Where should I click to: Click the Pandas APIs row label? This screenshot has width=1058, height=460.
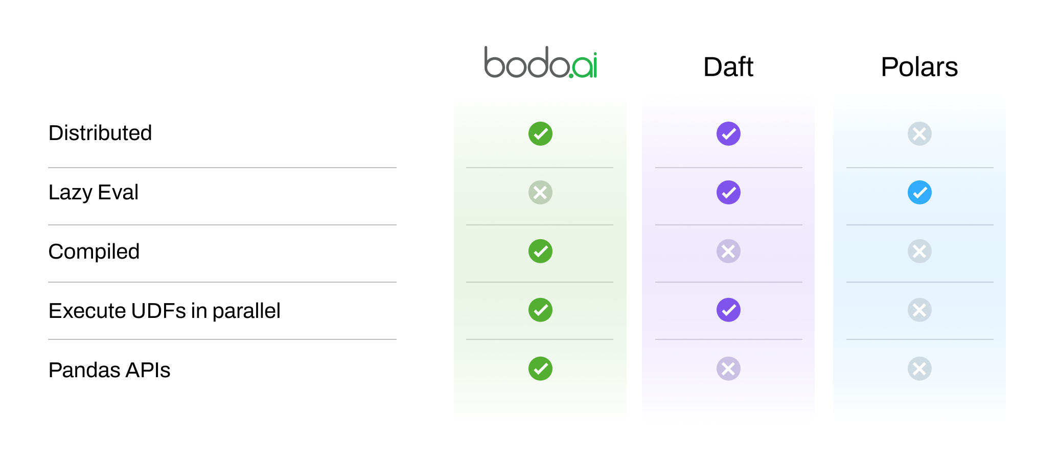tap(109, 370)
